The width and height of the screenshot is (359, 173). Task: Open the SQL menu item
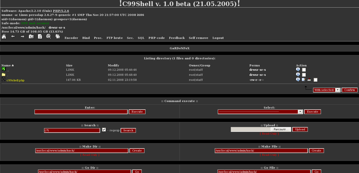(x=141, y=38)
